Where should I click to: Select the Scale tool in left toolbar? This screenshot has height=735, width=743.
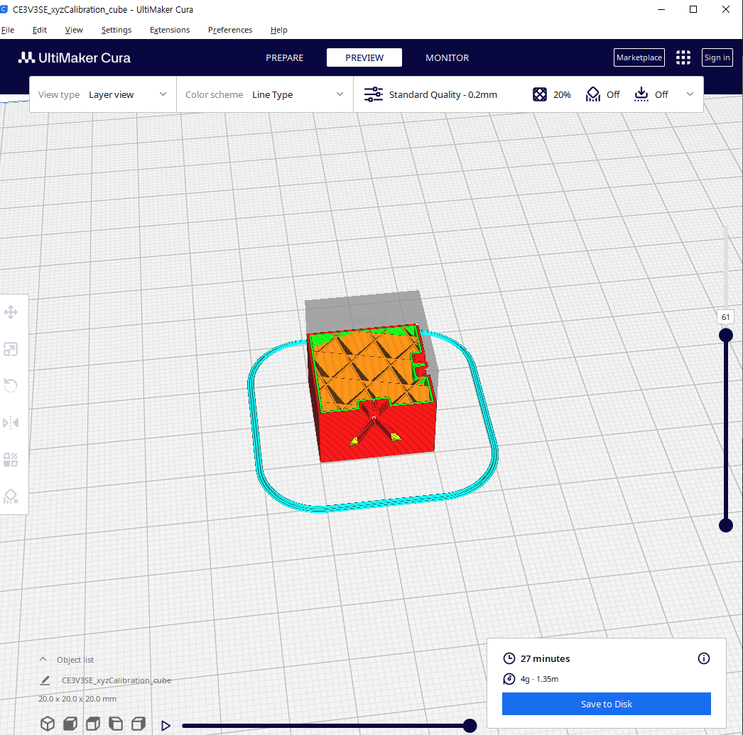click(x=11, y=349)
